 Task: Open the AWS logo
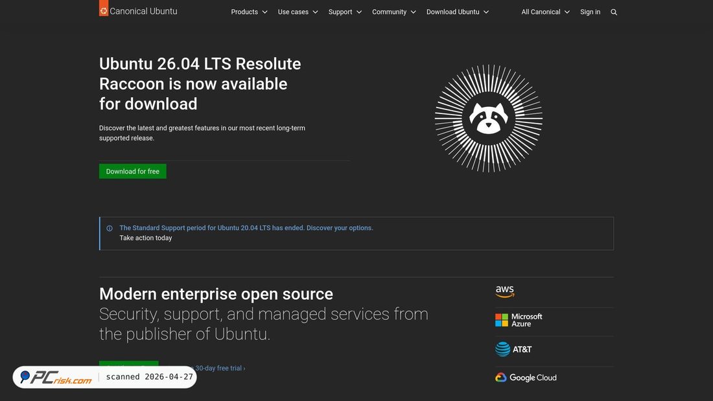coord(505,292)
